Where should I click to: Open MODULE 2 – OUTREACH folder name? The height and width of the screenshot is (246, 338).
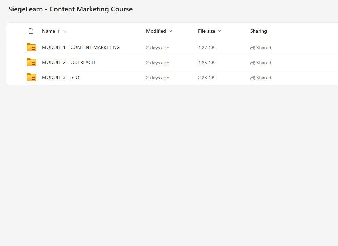[69, 62]
